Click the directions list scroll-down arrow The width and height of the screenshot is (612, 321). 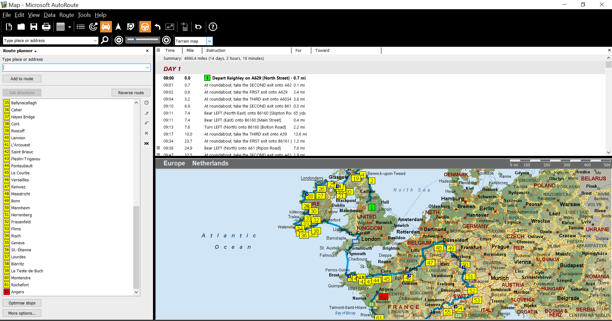point(608,152)
